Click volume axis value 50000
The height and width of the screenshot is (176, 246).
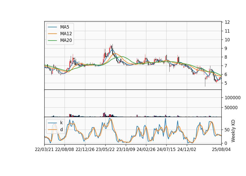(231, 108)
